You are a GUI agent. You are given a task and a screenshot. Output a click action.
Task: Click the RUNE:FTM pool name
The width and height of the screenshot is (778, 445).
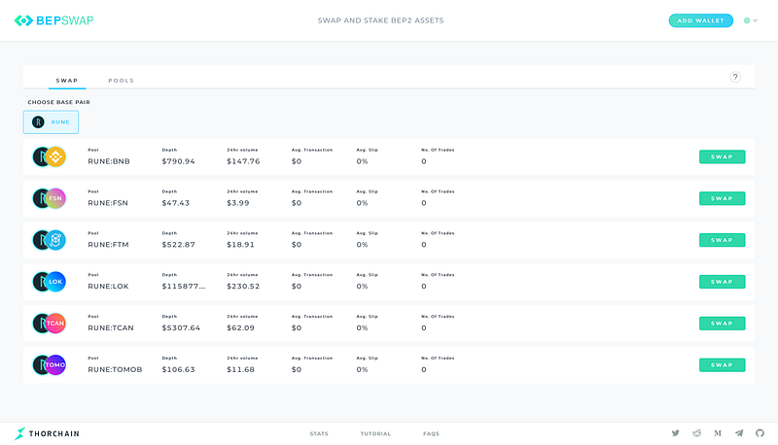[x=108, y=244]
